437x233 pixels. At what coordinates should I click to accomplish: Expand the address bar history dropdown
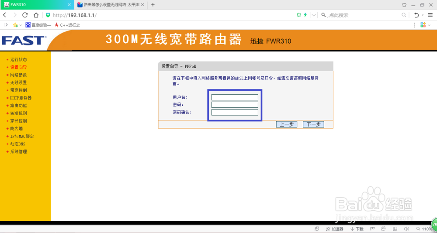(x=314, y=15)
